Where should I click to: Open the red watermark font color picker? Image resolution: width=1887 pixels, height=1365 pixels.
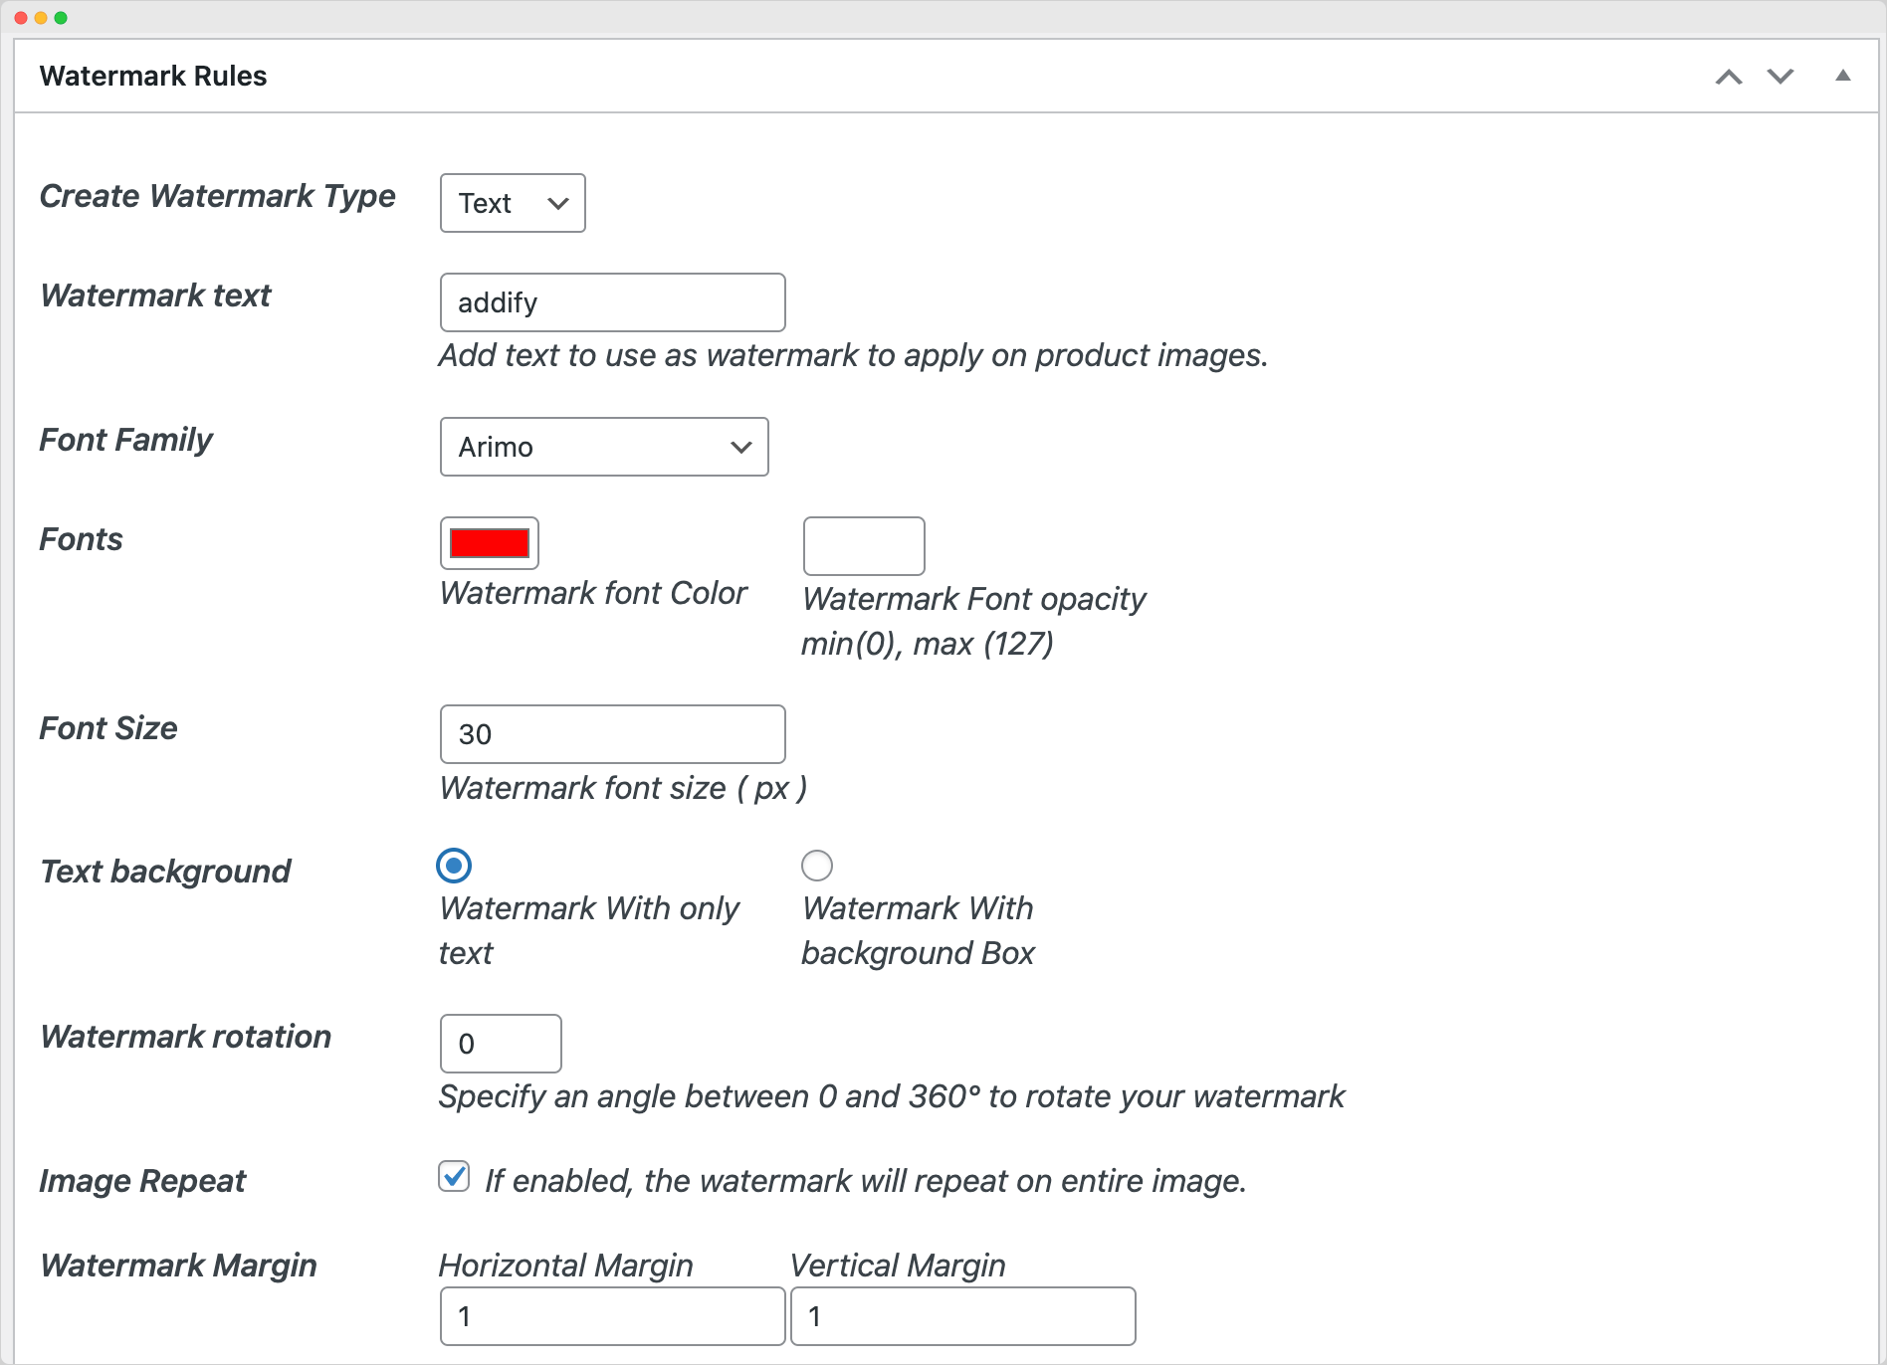coord(490,543)
